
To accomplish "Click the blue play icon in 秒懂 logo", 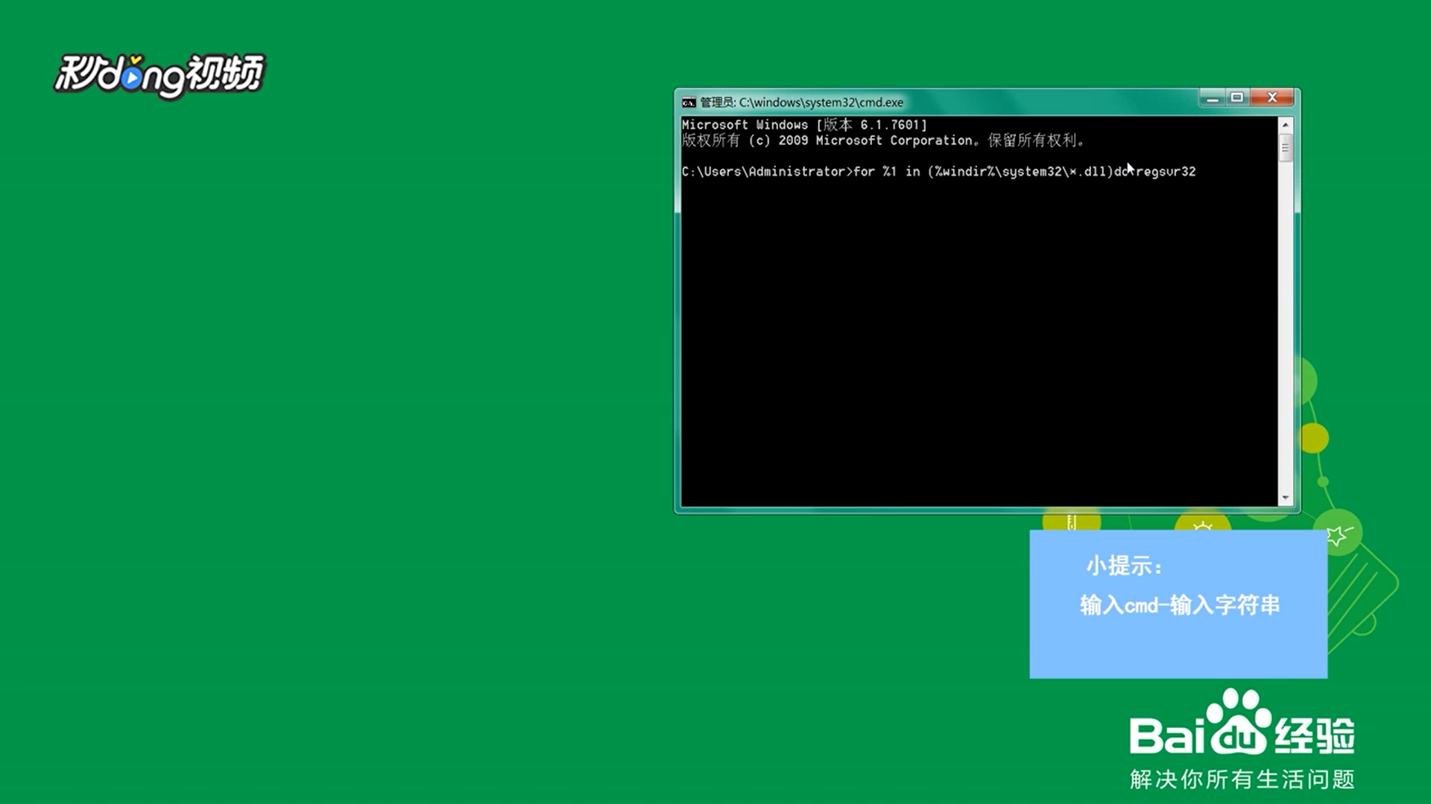I will (x=133, y=80).
